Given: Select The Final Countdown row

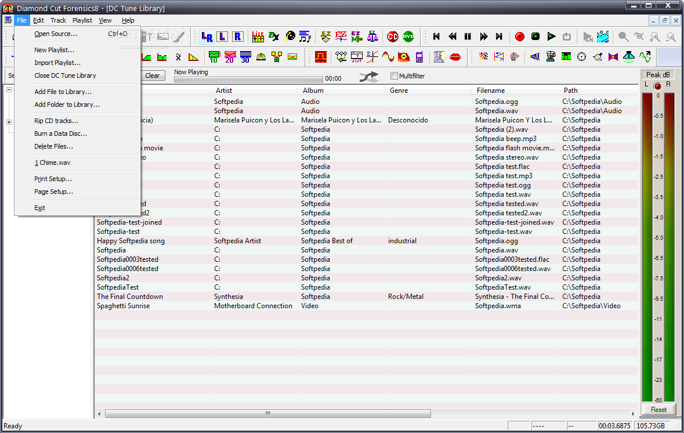Looking at the screenshot, I should 367,297.
